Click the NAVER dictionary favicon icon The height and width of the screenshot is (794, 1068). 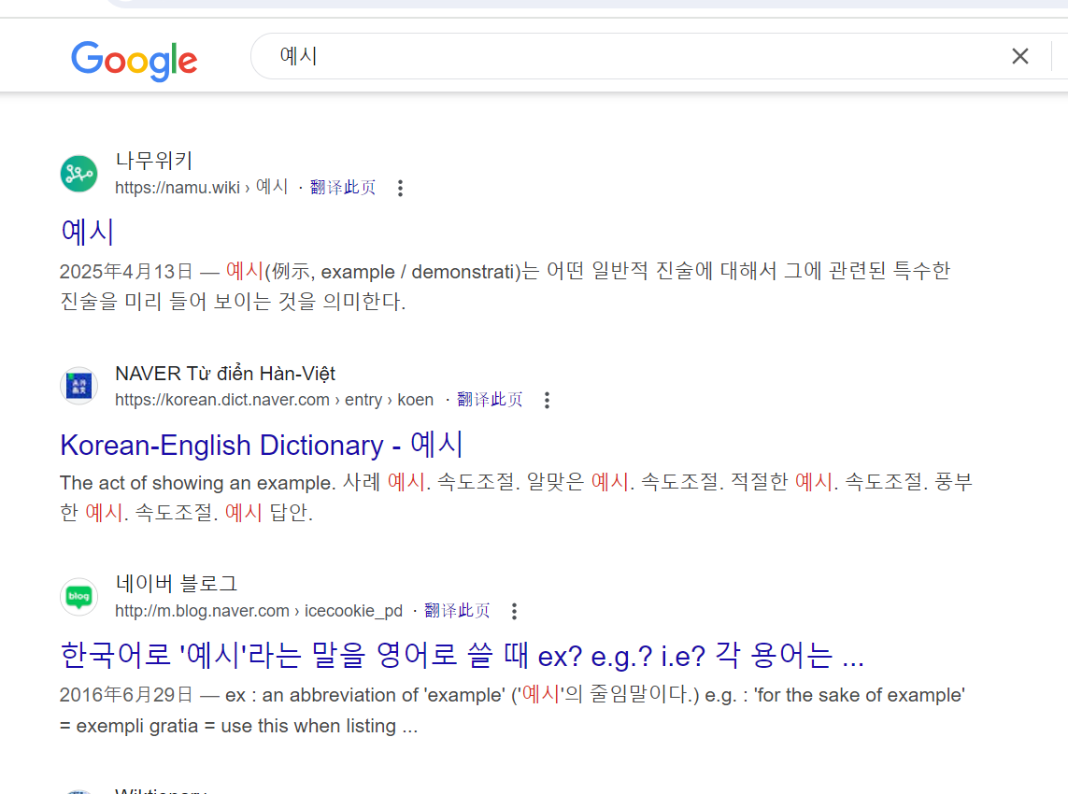coord(79,386)
